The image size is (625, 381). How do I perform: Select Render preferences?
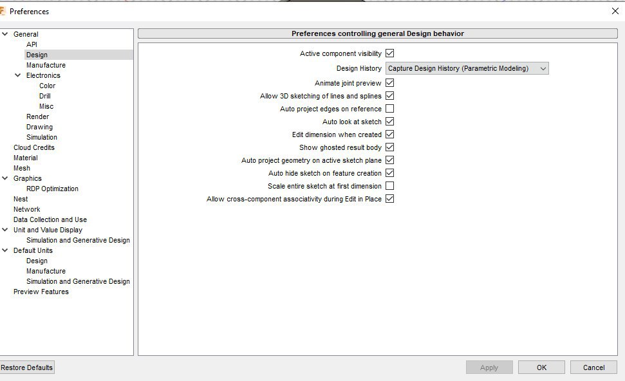tap(38, 116)
